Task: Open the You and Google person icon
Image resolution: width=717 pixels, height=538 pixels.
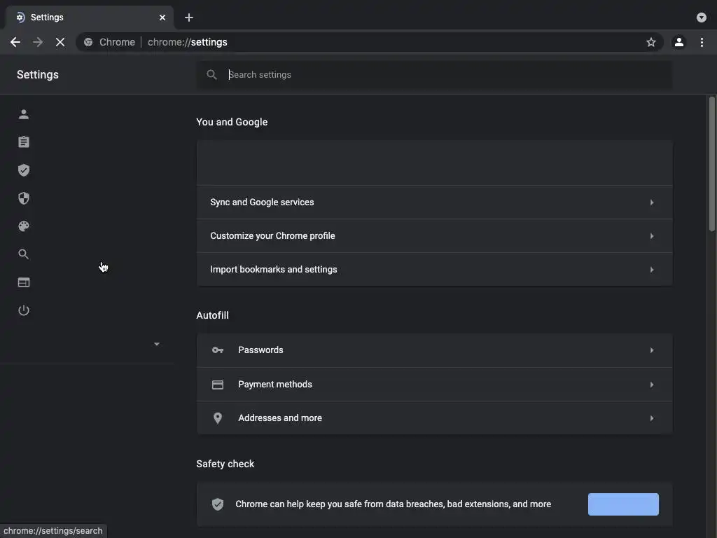Action: pyautogui.click(x=24, y=114)
